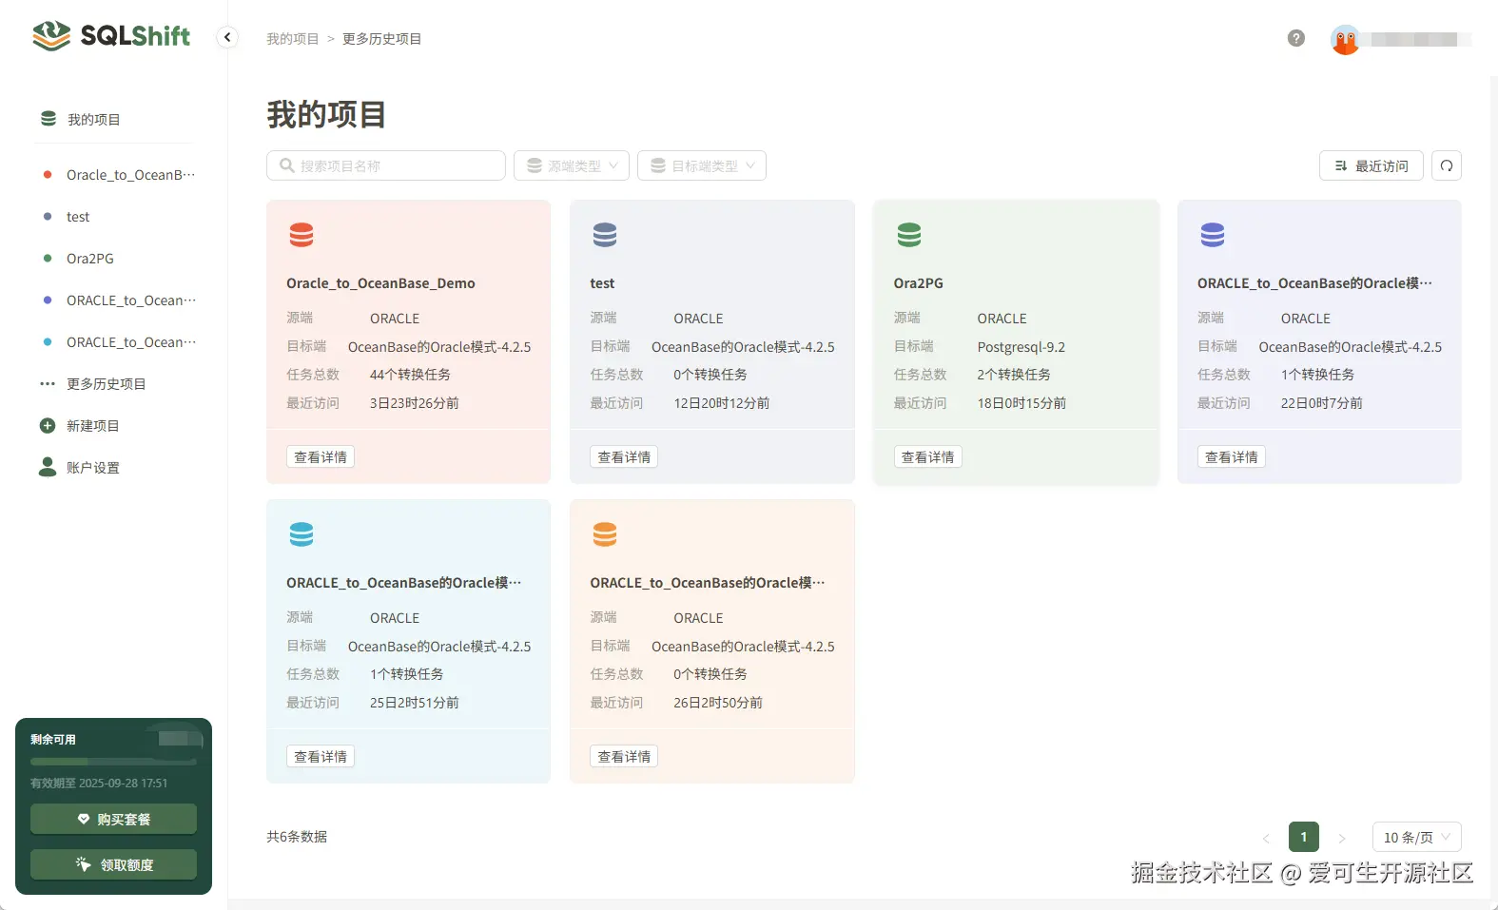Viewport: 1498px width, 910px height.
Task: Click the SQLShift logo
Action: point(111,36)
